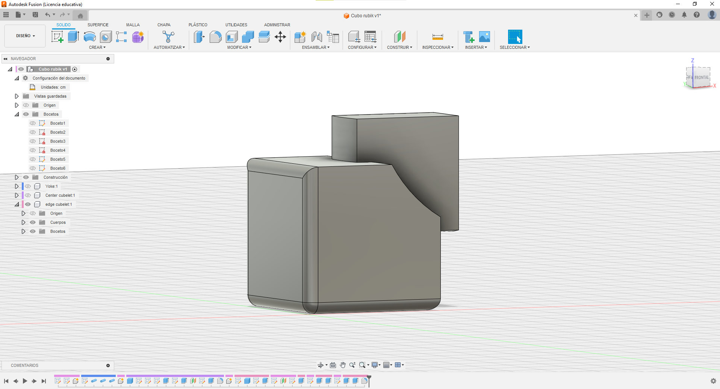Click the Create Form purple icon

click(138, 37)
